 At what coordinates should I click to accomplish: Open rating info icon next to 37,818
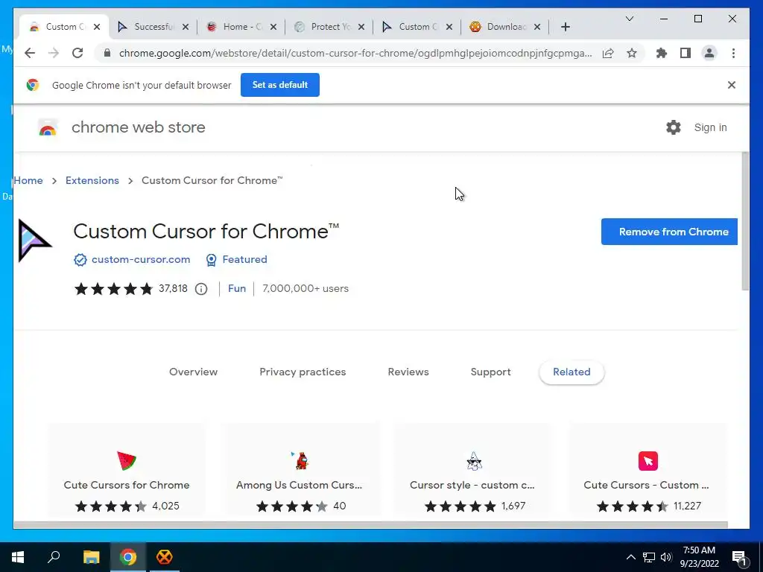201,289
